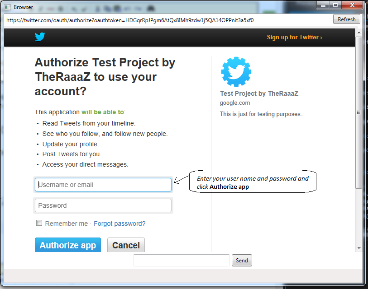
Task: Click the scrollbar down arrow
Action: point(359,248)
